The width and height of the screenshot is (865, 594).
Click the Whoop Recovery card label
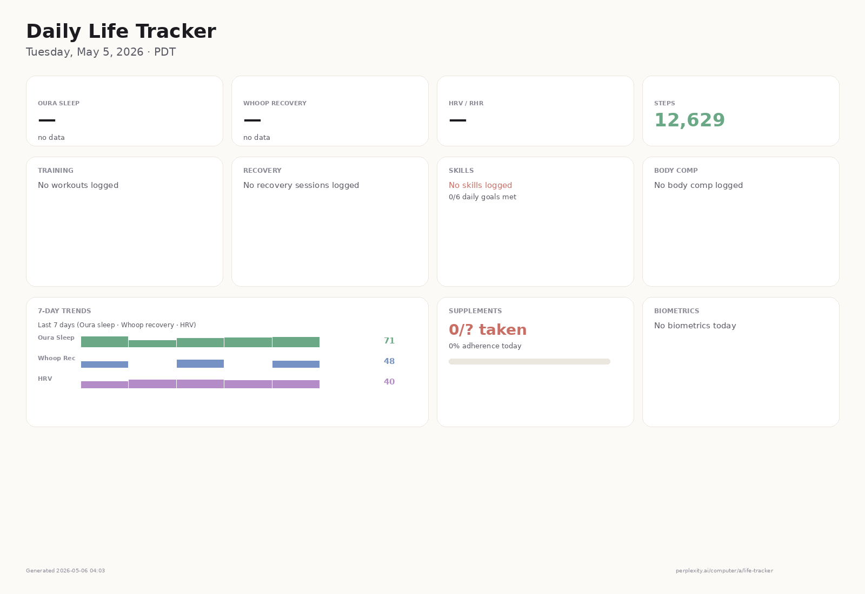pyautogui.click(x=275, y=103)
